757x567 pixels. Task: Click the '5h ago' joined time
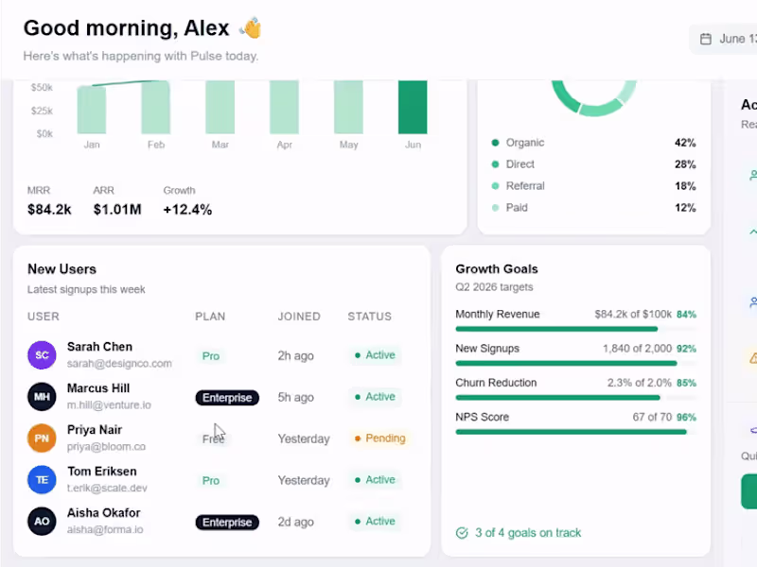[x=295, y=397]
